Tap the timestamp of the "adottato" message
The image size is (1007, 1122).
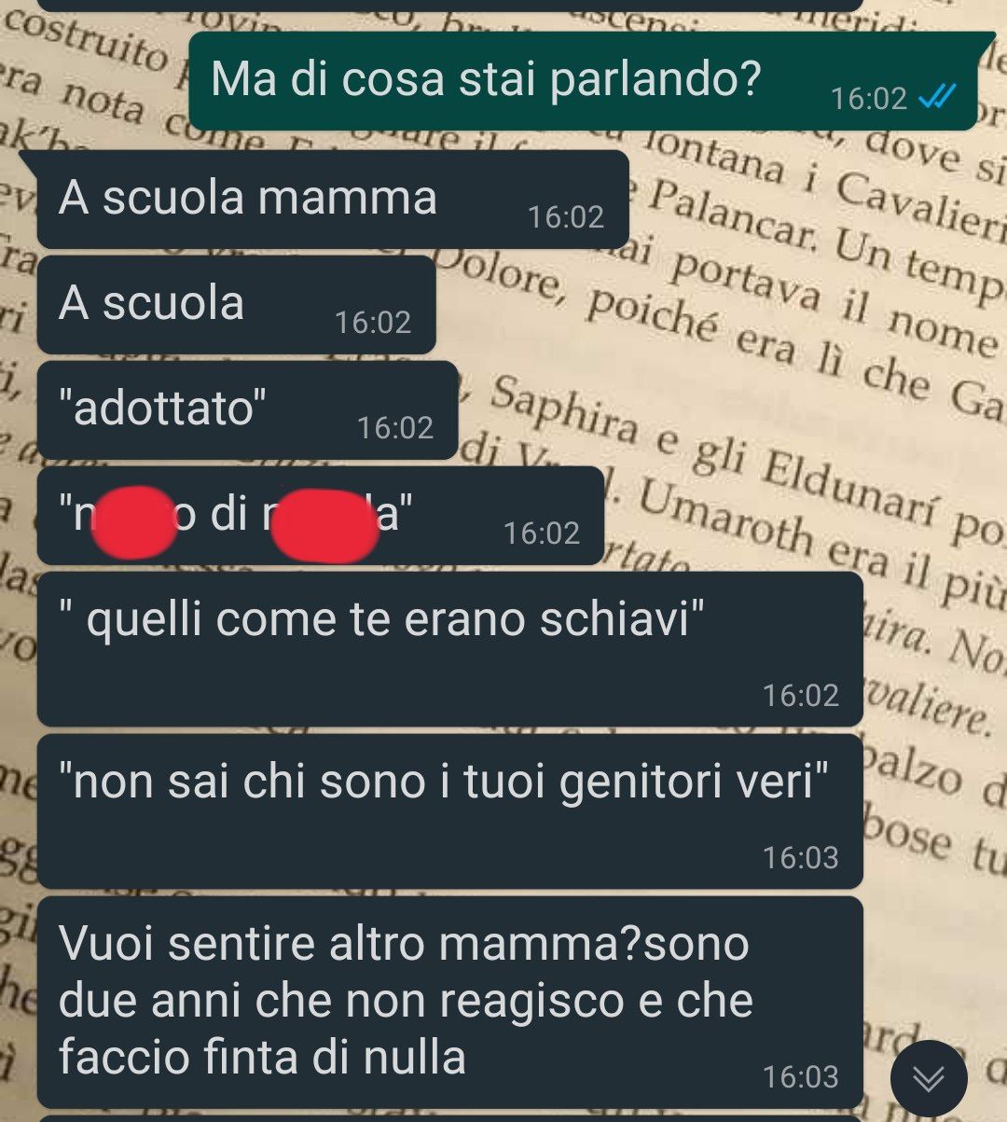coord(395,428)
